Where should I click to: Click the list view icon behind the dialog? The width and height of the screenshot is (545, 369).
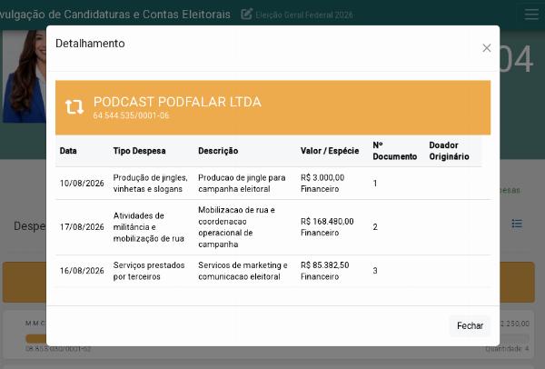517,224
